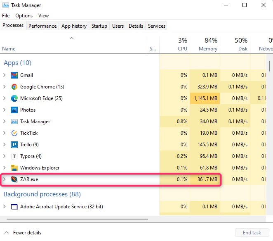This screenshot has height=241, width=273.
Task: Click the End task button
Action: pyautogui.click(x=252, y=233)
